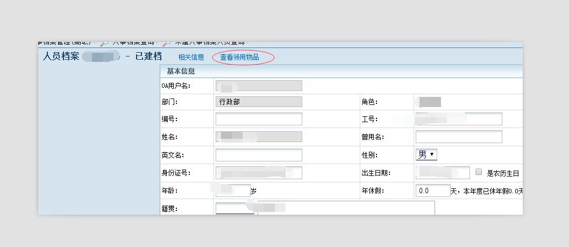Focus the 曾用名 input field
This screenshot has height=247, width=569.
(459, 137)
